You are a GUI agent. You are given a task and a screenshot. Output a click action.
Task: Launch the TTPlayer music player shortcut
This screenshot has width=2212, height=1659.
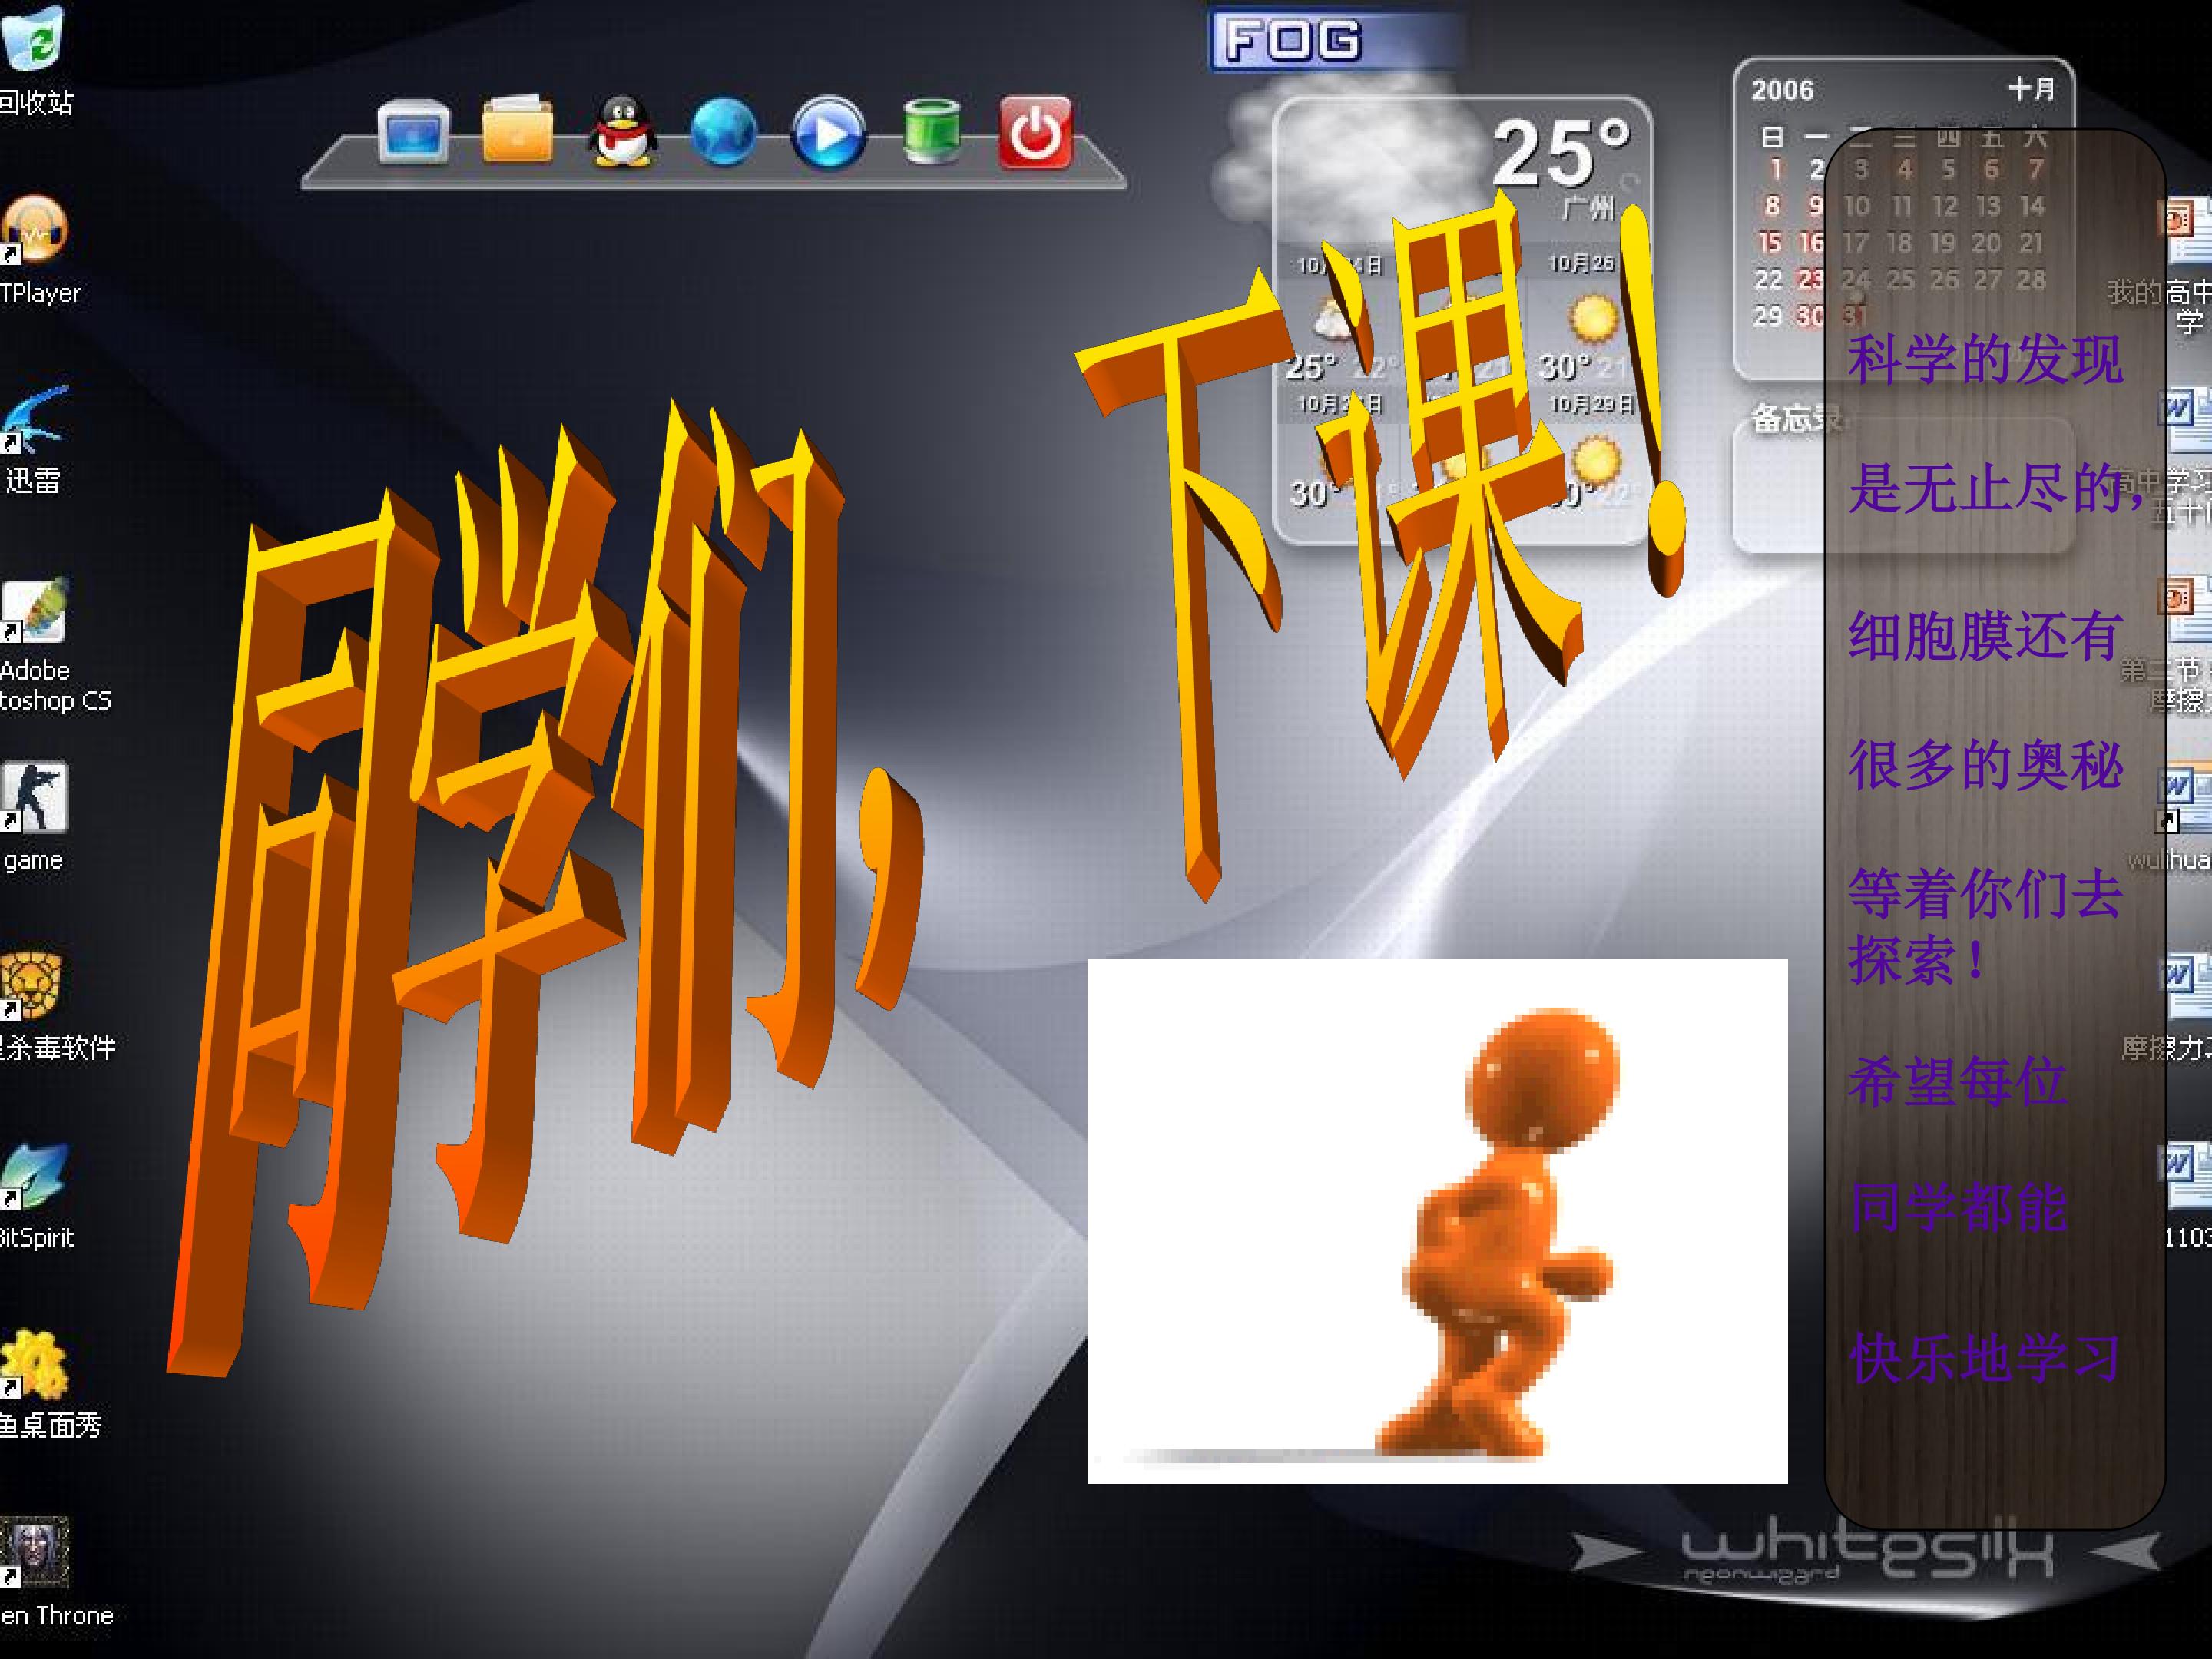pyautogui.click(x=34, y=228)
